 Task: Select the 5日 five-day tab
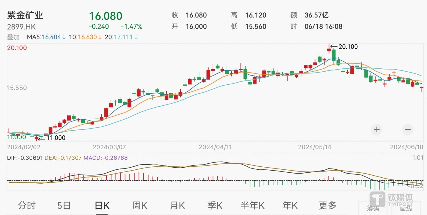click(x=64, y=205)
